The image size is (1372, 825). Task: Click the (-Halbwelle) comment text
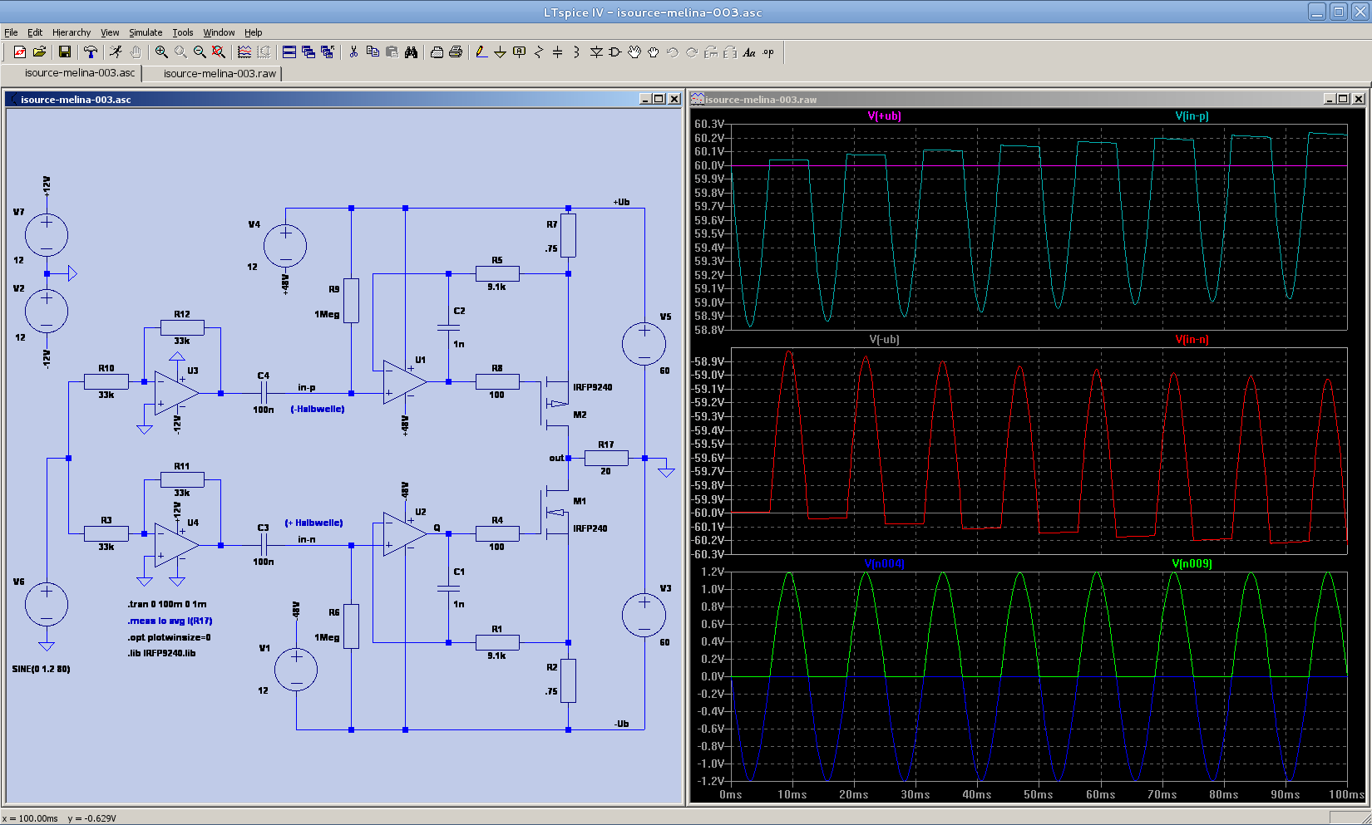point(317,409)
